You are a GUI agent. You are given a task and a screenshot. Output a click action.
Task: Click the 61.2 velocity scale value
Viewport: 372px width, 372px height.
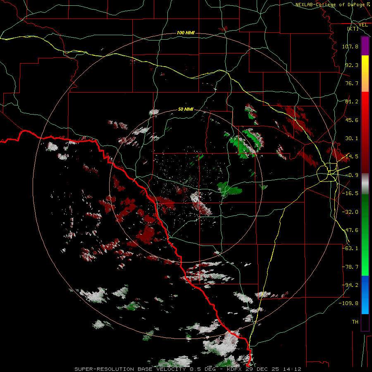point(352,102)
